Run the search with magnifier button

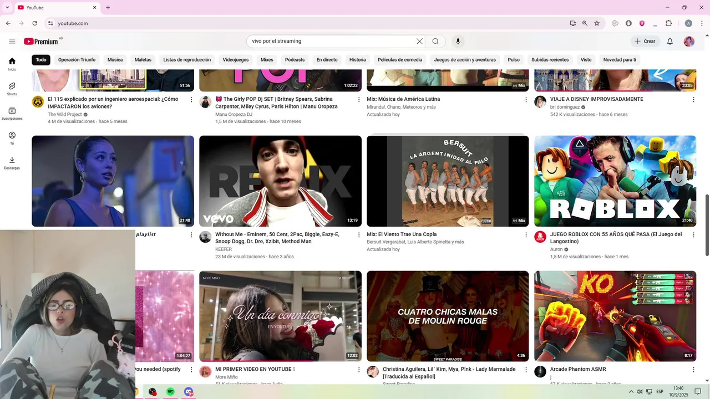[435, 41]
